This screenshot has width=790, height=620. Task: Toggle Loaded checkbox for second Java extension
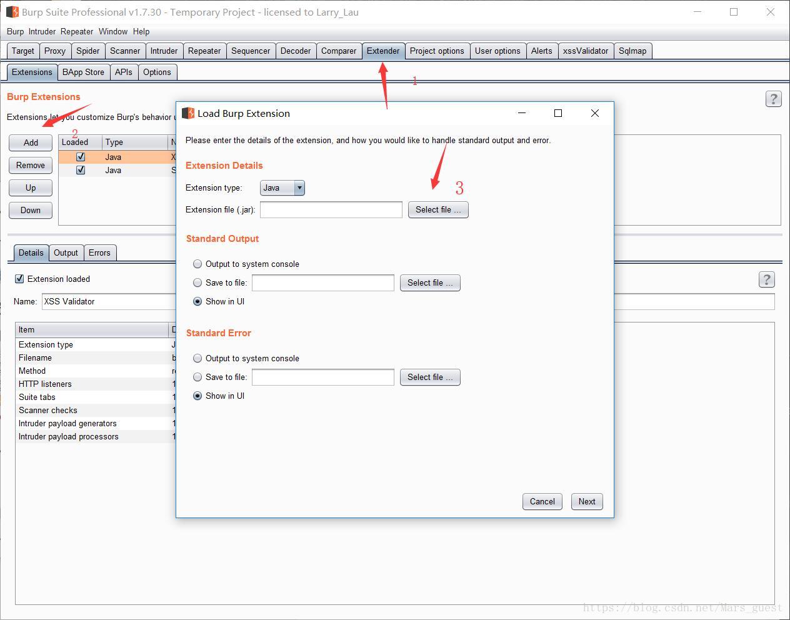click(x=81, y=170)
